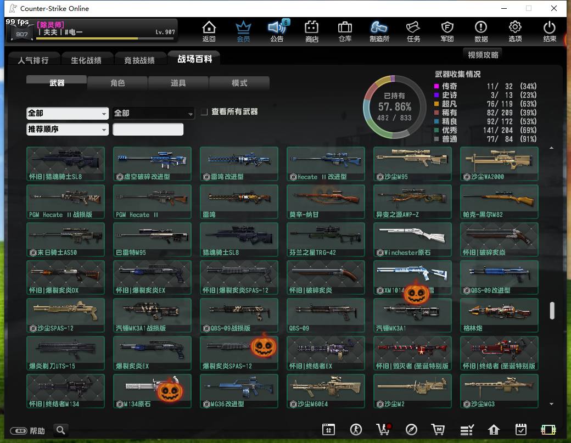Click the 视频攻略 button
The width and height of the screenshot is (571, 443).
click(x=483, y=55)
